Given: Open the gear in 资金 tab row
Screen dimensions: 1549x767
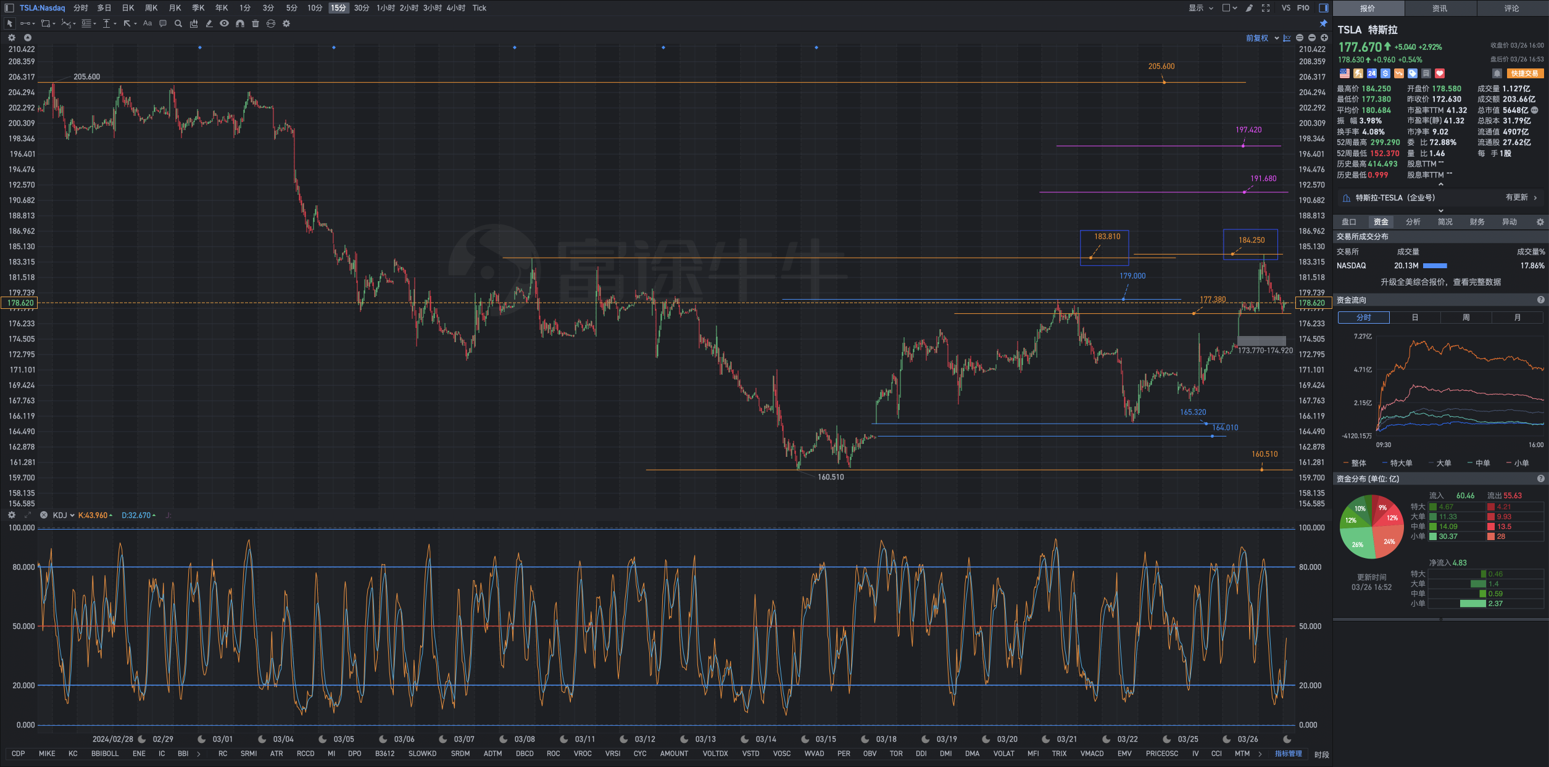Looking at the screenshot, I should (1540, 222).
